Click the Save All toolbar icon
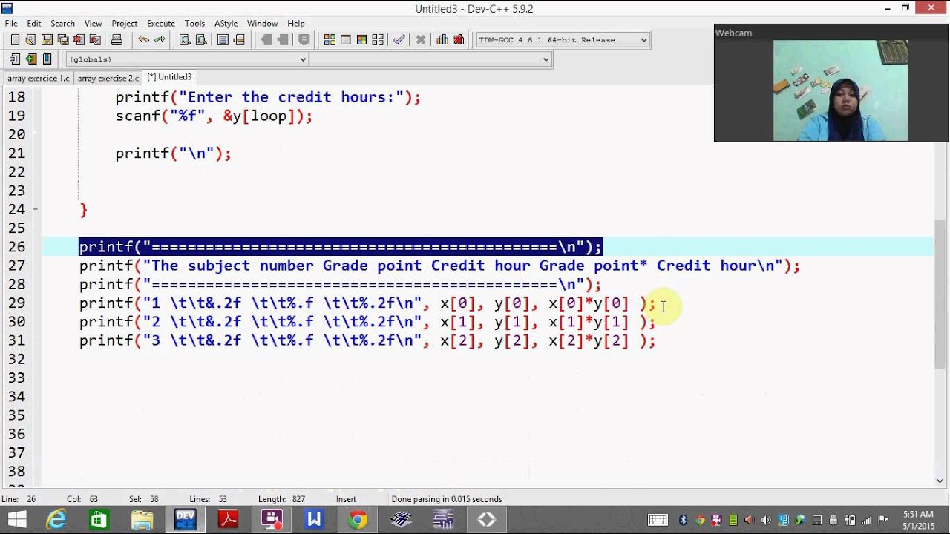Viewport: 950px width, 534px height. [x=63, y=40]
